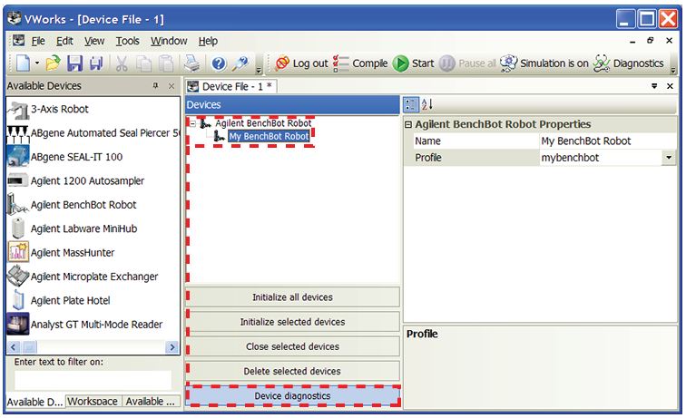Open the New file dropdown arrow
The height and width of the screenshot is (418, 686).
pos(37,63)
